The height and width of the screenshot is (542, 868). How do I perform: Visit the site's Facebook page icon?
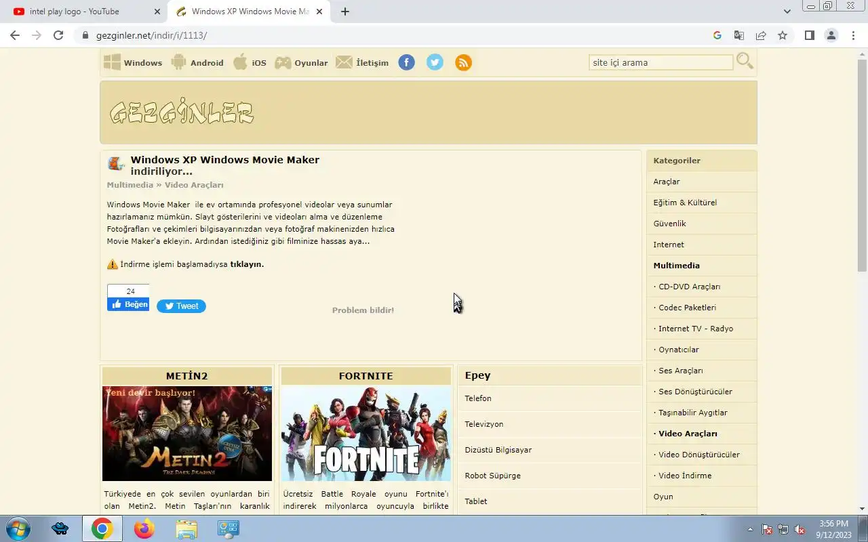click(406, 62)
